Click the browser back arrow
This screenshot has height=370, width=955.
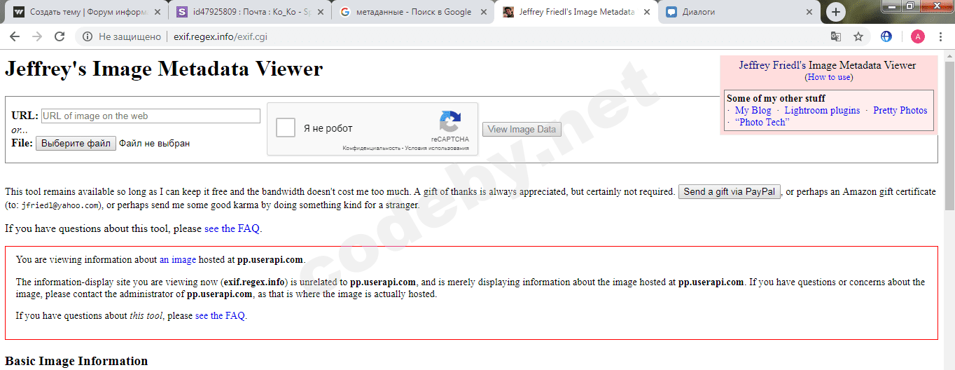[x=15, y=36]
